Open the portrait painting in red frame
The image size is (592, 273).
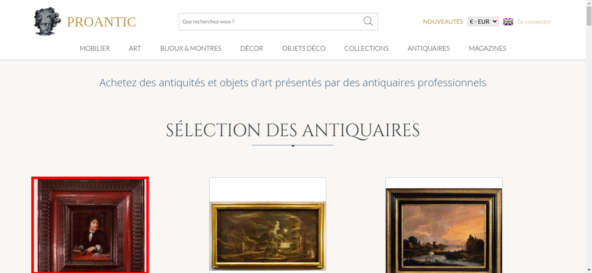(90, 225)
